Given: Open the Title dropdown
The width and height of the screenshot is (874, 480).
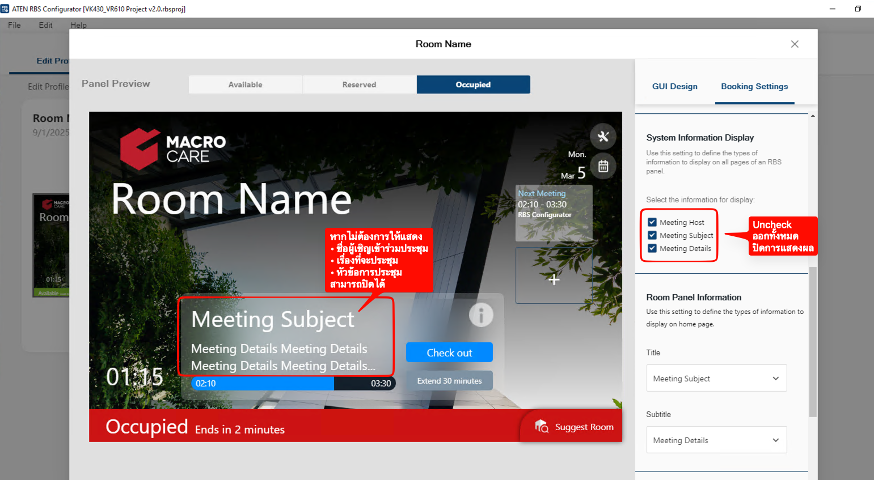Looking at the screenshot, I should [x=716, y=378].
